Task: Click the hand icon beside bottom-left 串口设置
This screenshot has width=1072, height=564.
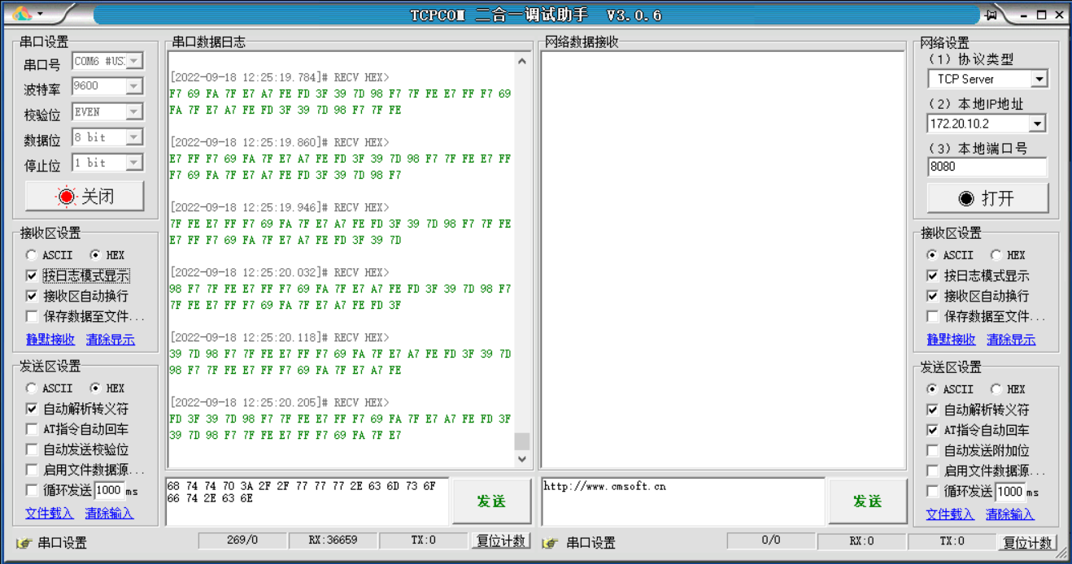Action: coord(24,543)
